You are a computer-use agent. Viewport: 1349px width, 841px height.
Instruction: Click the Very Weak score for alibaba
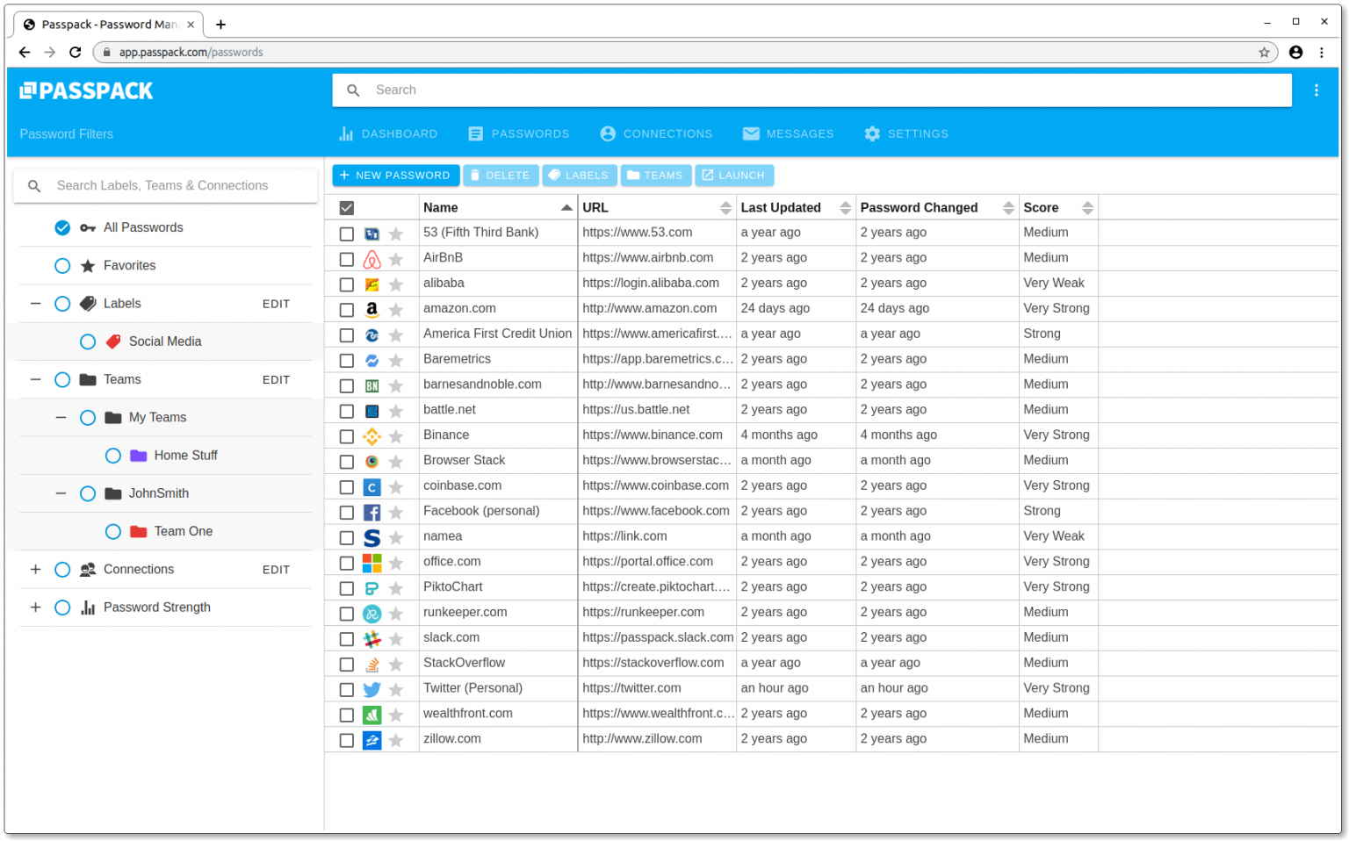pyautogui.click(x=1054, y=283)
